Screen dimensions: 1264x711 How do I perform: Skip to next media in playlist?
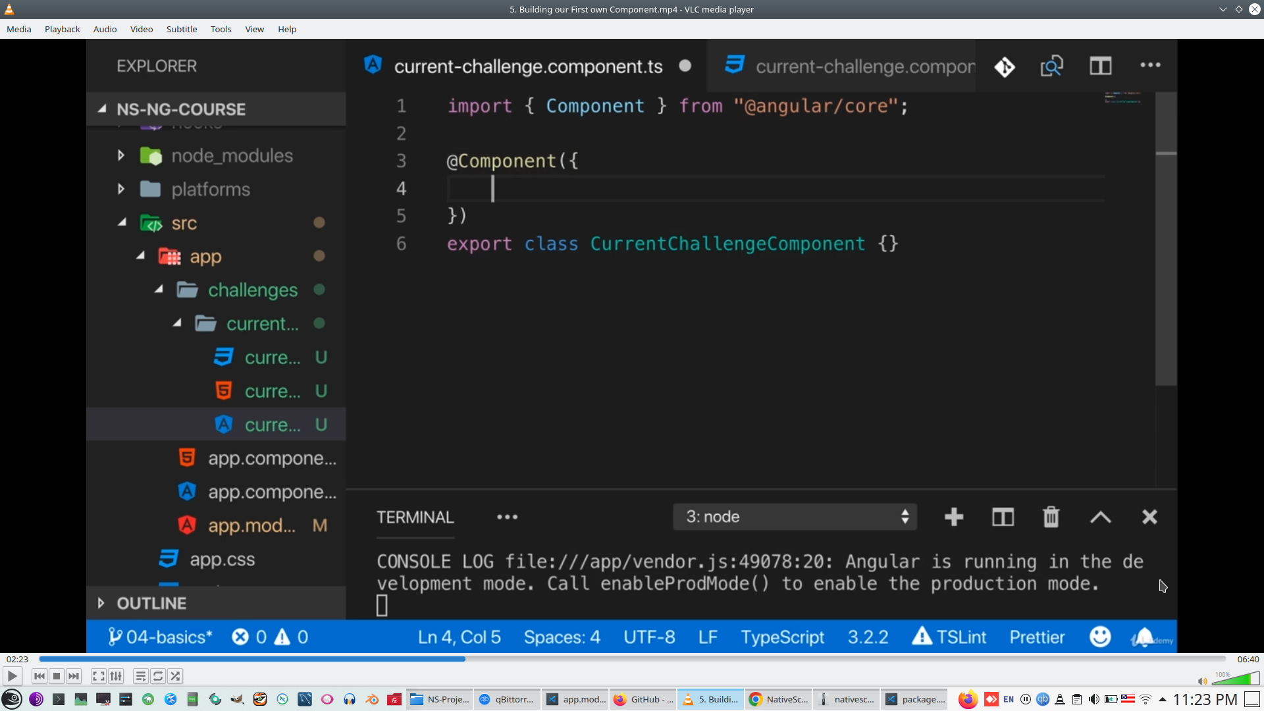point(74,676)
